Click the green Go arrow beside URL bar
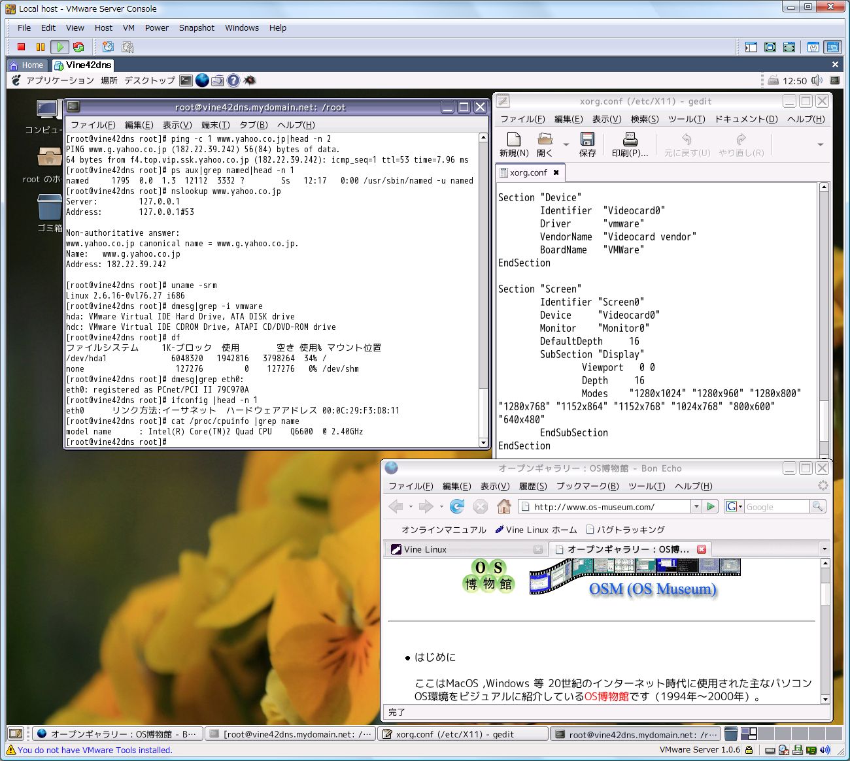Image resolution: width=850 pixels, height=761 pixels. [x=711, y=506]
